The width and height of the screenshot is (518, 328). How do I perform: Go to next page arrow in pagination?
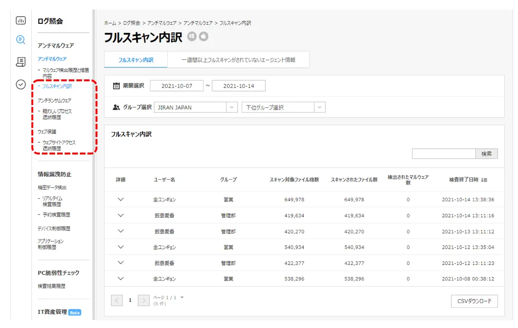[x=144, y=300]
